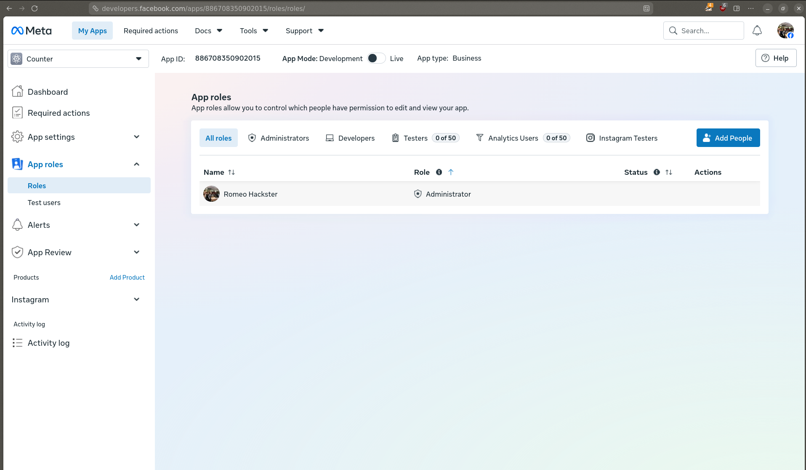
Task: Click the Help button
Action: [776, 58]
